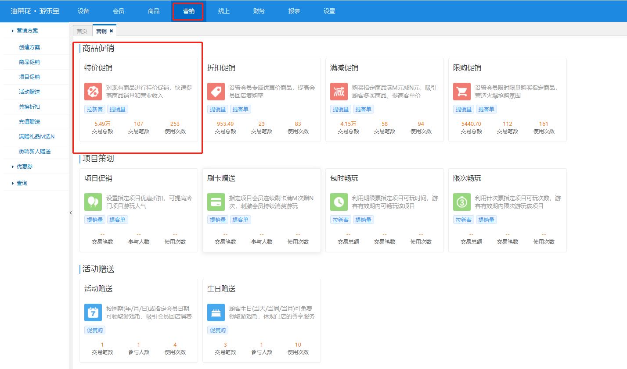Open 商品促销 in the sidebar
The height and width of the screenshot is (369, 627).
[x=29, y=62]
